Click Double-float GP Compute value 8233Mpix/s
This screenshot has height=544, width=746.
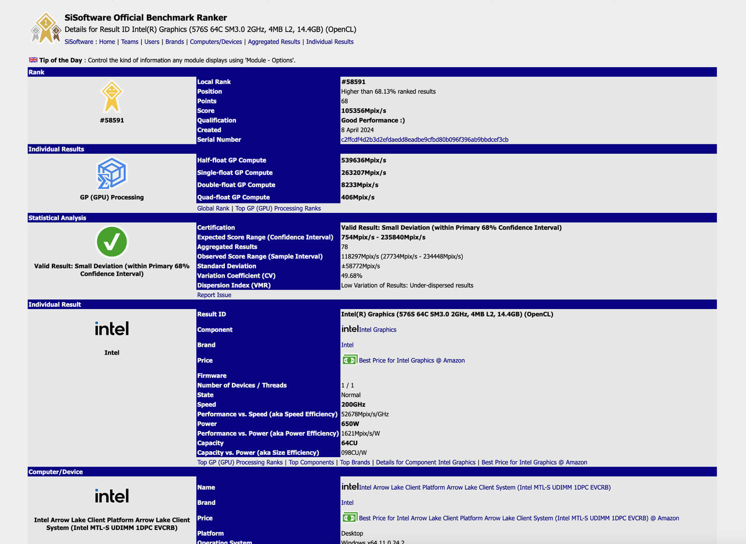[360, 185]
